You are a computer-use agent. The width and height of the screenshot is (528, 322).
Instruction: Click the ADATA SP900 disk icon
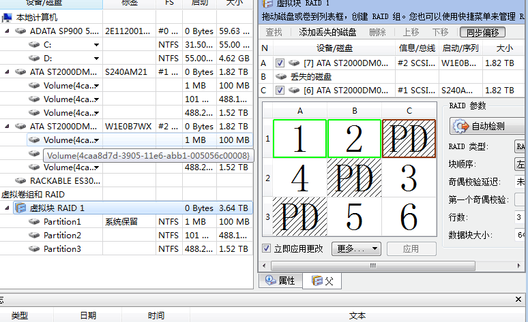(x=20, y=31)
